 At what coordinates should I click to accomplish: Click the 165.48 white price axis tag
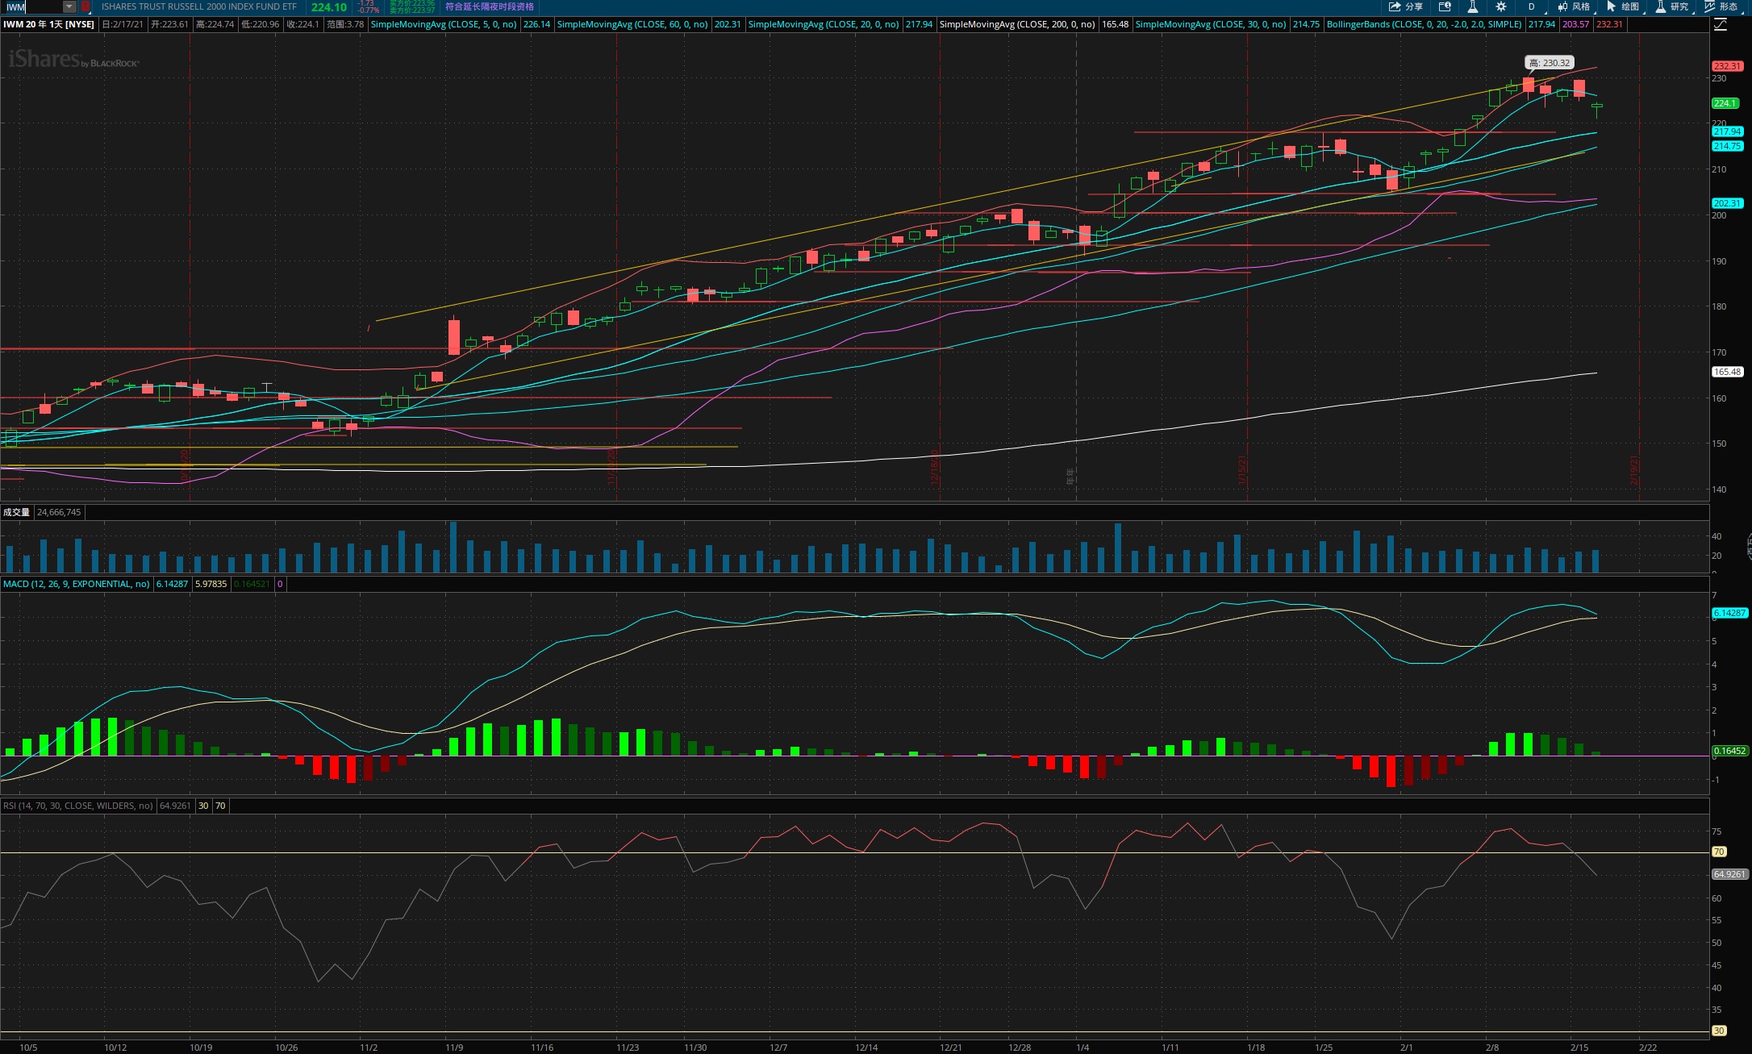pyautogui.click(x=1727, y=372)
